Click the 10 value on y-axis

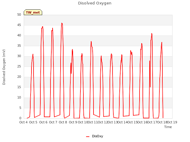pos(19,98)
